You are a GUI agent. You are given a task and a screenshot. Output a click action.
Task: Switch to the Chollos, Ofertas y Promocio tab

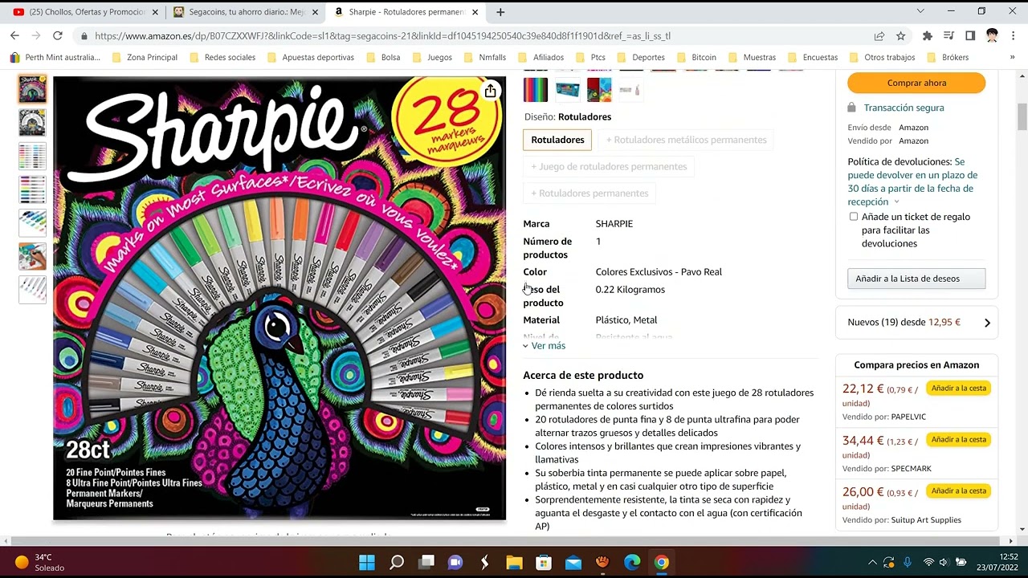tap(84, 12)
